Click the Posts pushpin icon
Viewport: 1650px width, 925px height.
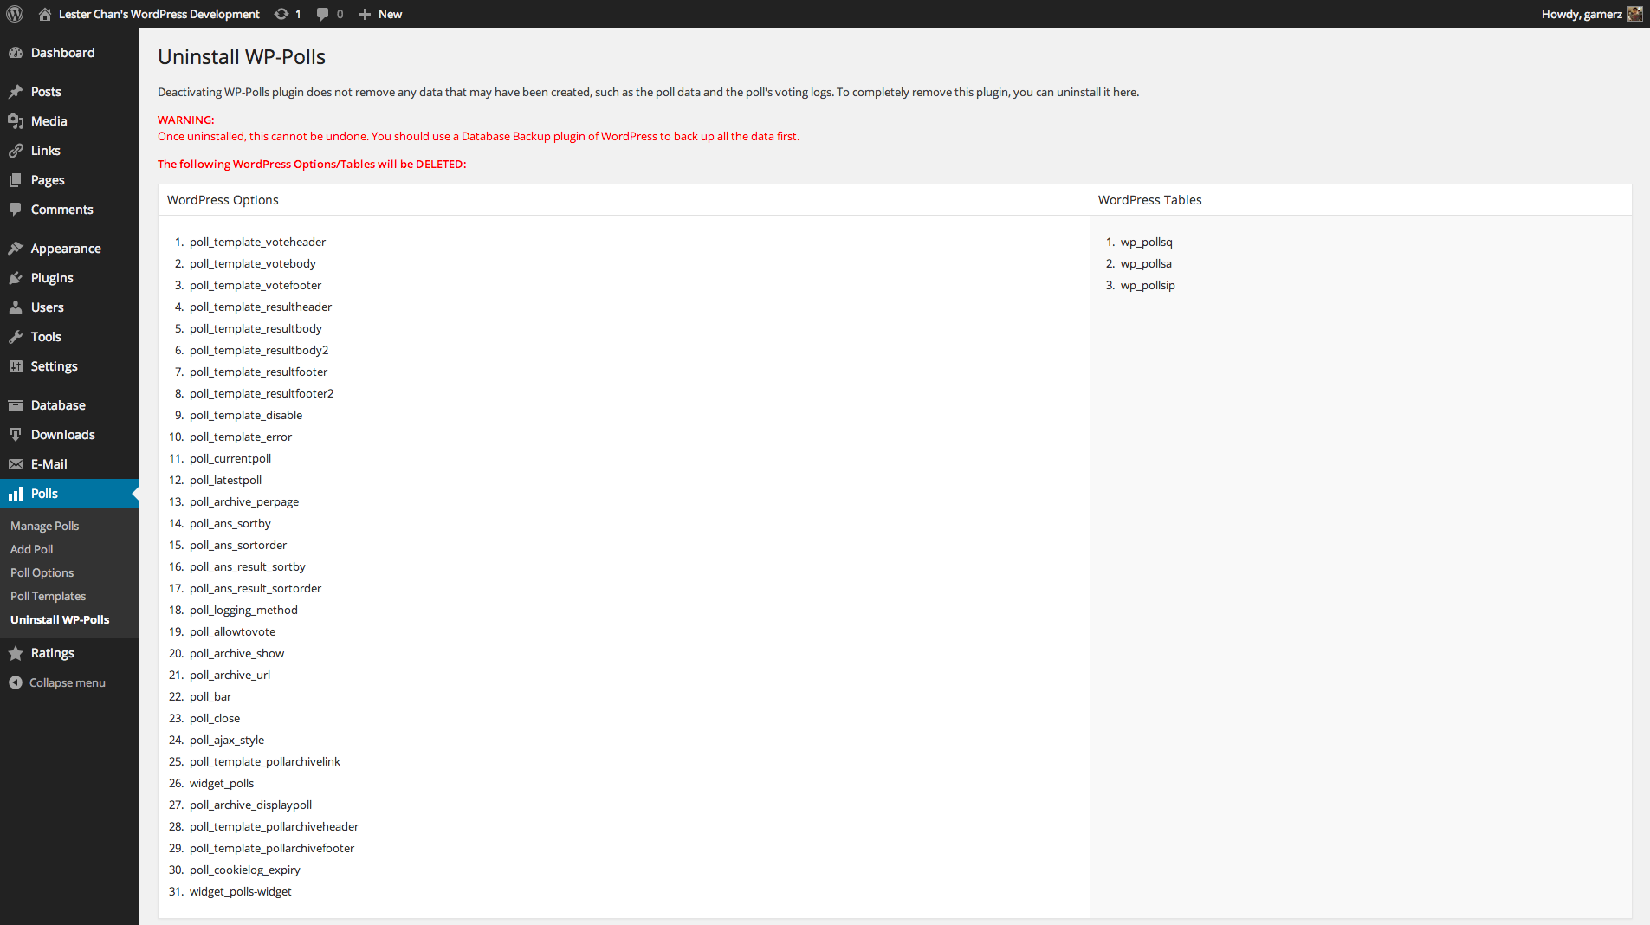point(16,92)
